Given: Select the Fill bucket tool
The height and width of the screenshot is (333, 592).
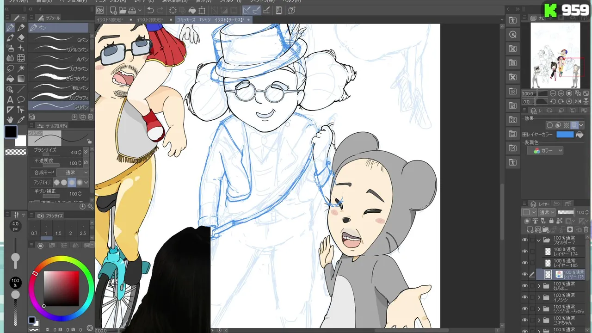Looking at the screenshot, I should [x=10, y=79].
